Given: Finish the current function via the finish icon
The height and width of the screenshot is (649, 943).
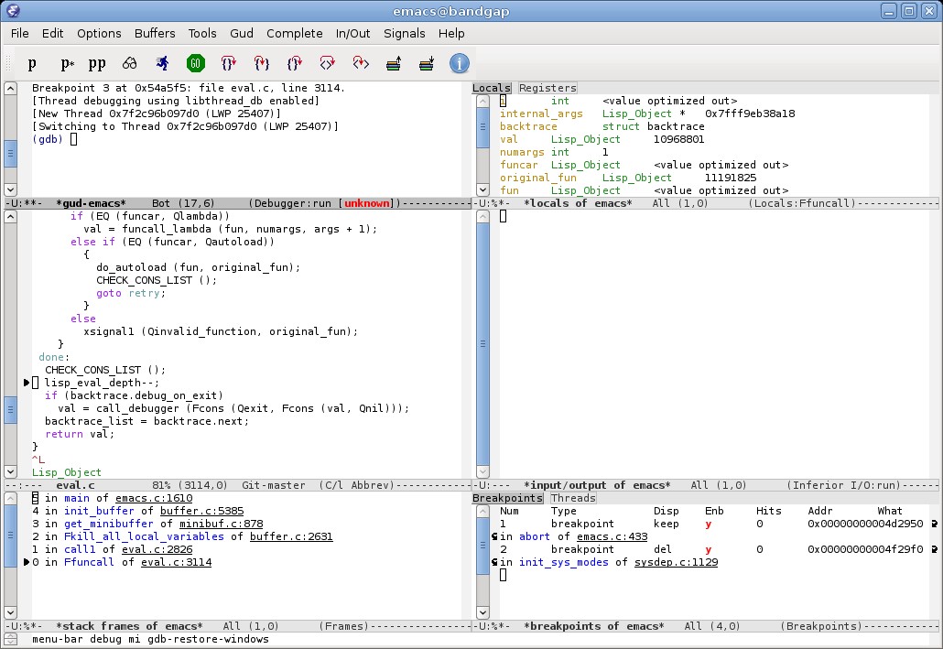Looking at the screenshot, I should [294, 63].
